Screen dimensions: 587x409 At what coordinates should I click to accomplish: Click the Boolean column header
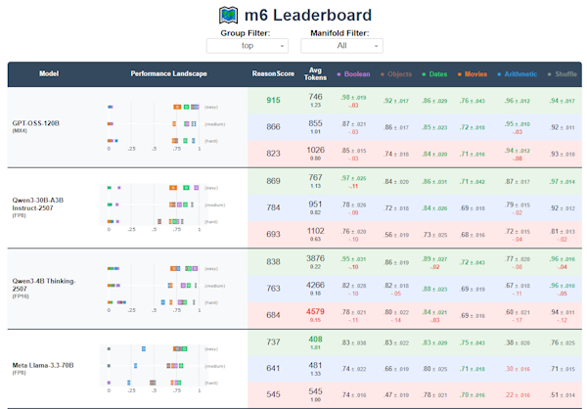357,74
